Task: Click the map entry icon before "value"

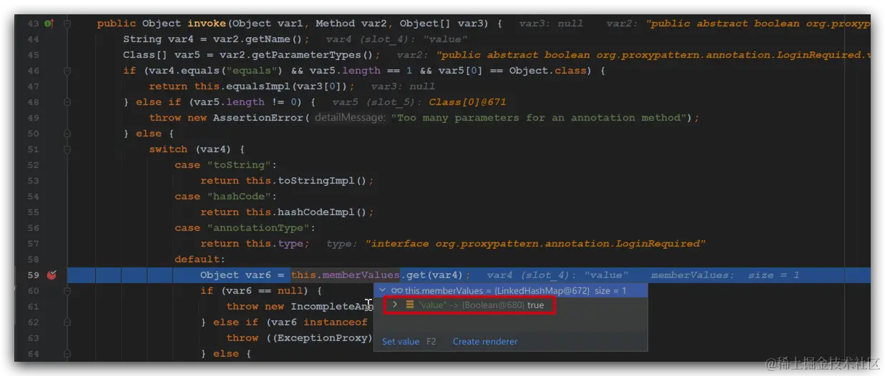Action: coord(410,305)
